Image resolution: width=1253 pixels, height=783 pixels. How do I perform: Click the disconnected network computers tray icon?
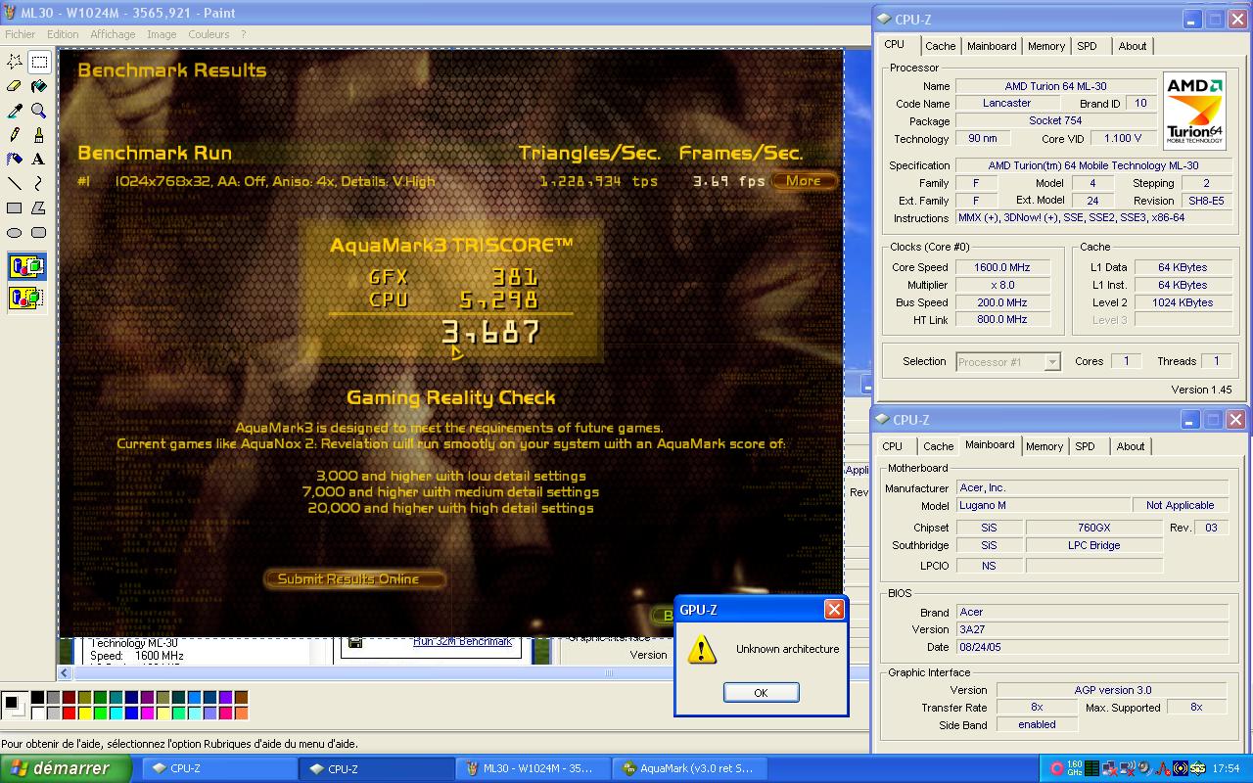pyautogui.click(x=1110, y=768)
